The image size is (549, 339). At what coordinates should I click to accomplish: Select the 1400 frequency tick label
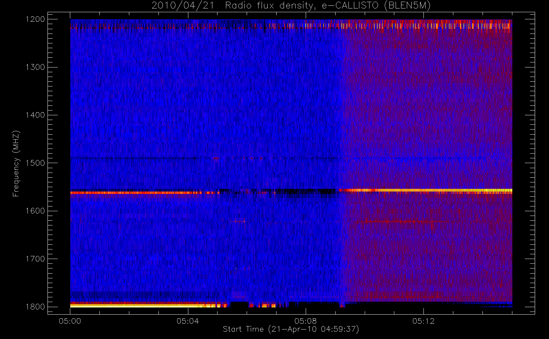click(x=35, y=115)
